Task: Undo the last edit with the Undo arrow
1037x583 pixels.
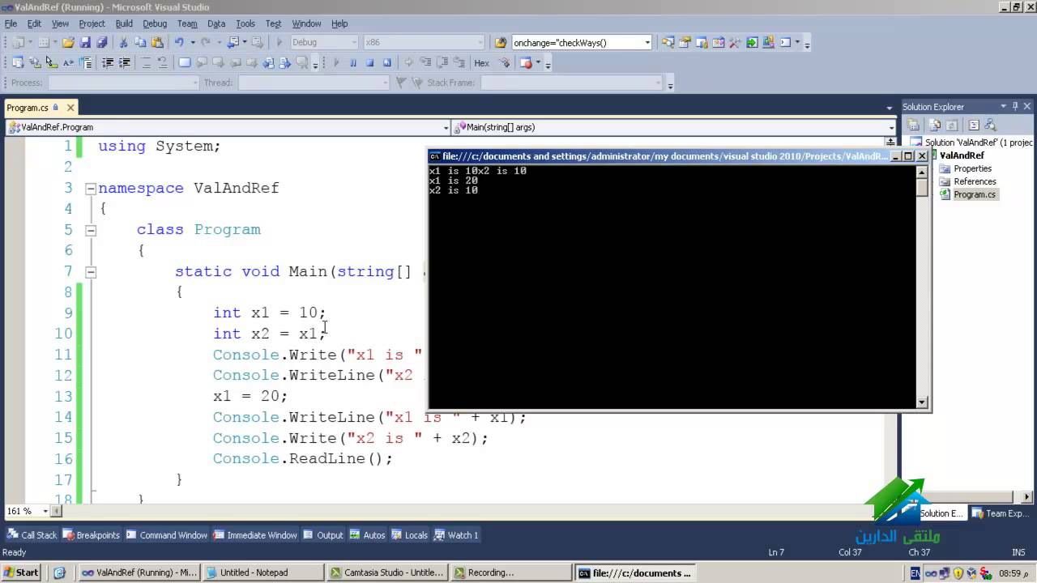Action: [179, 42]
